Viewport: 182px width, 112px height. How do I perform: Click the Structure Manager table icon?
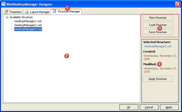pyautogui.click(x=54, y=11)
